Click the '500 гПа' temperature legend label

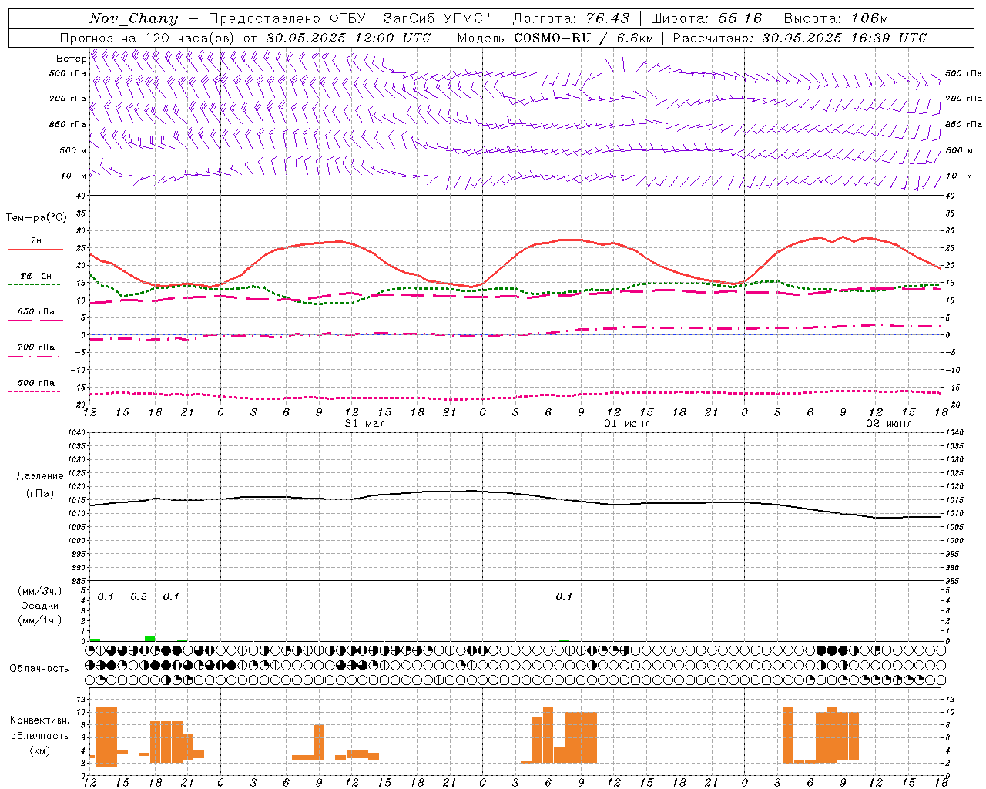tap(36, 383)
